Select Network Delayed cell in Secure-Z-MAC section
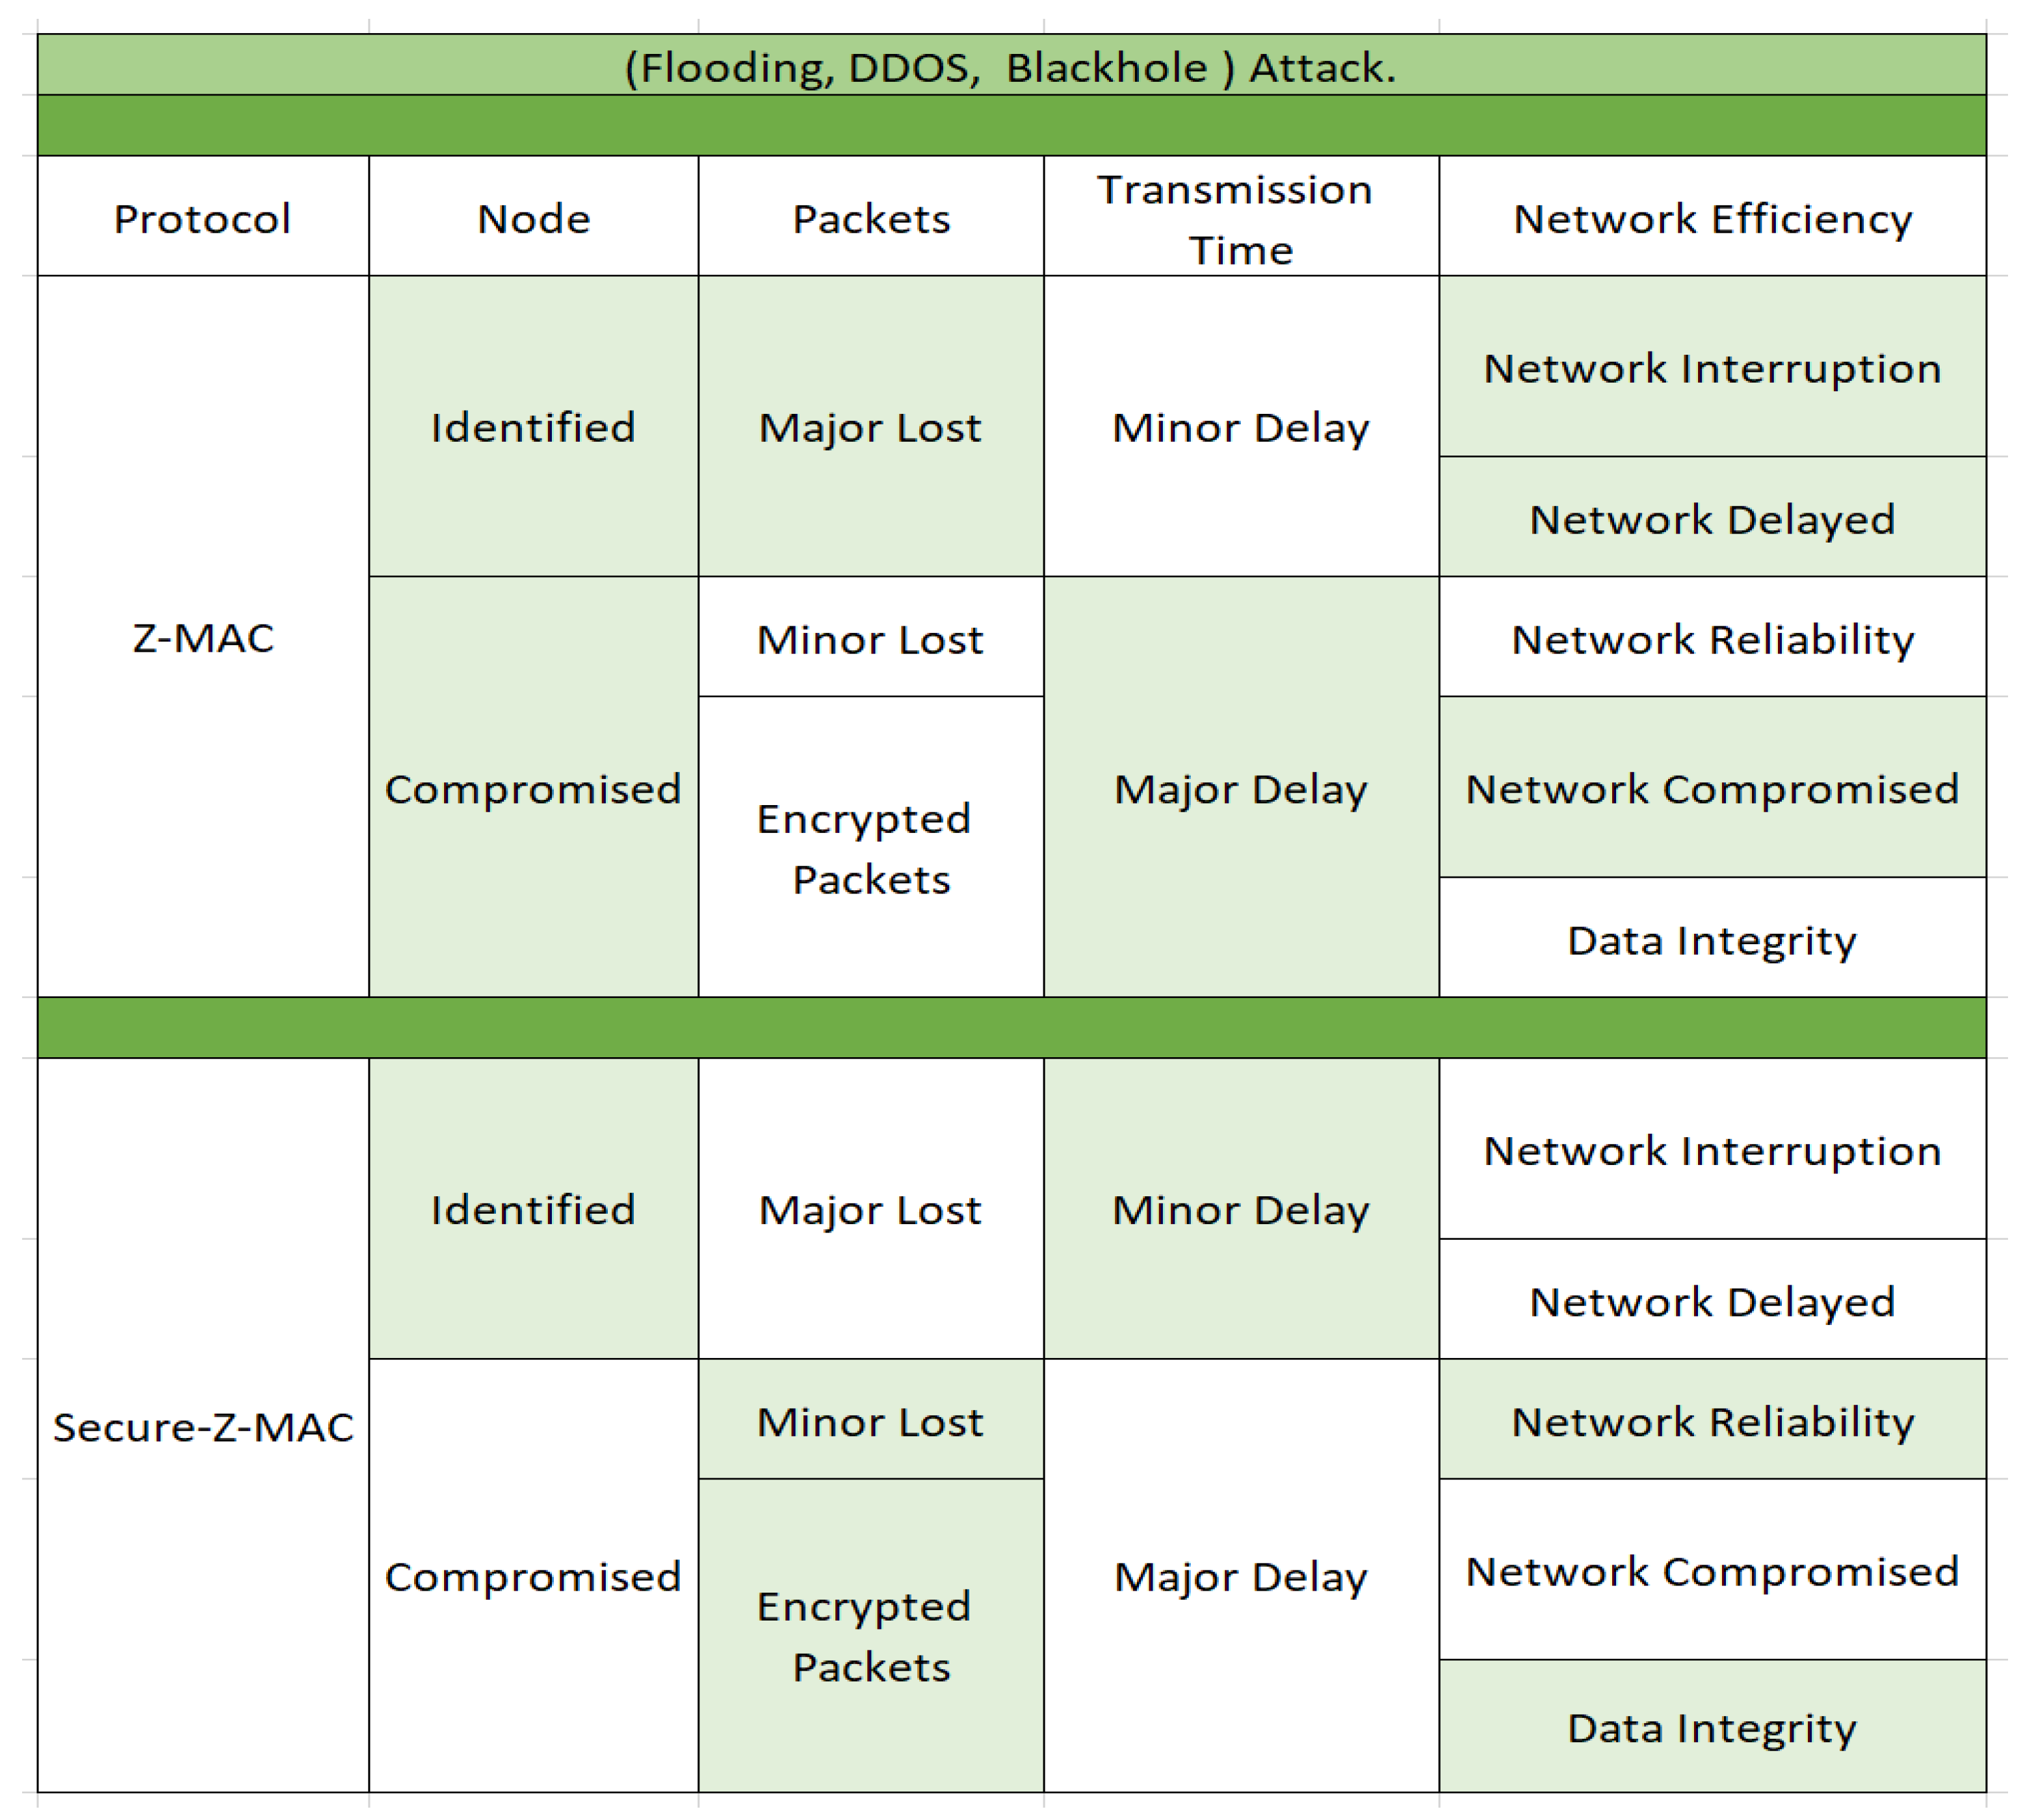Screen dimensions: 2023x1820 click(x=1712, y=1301)
